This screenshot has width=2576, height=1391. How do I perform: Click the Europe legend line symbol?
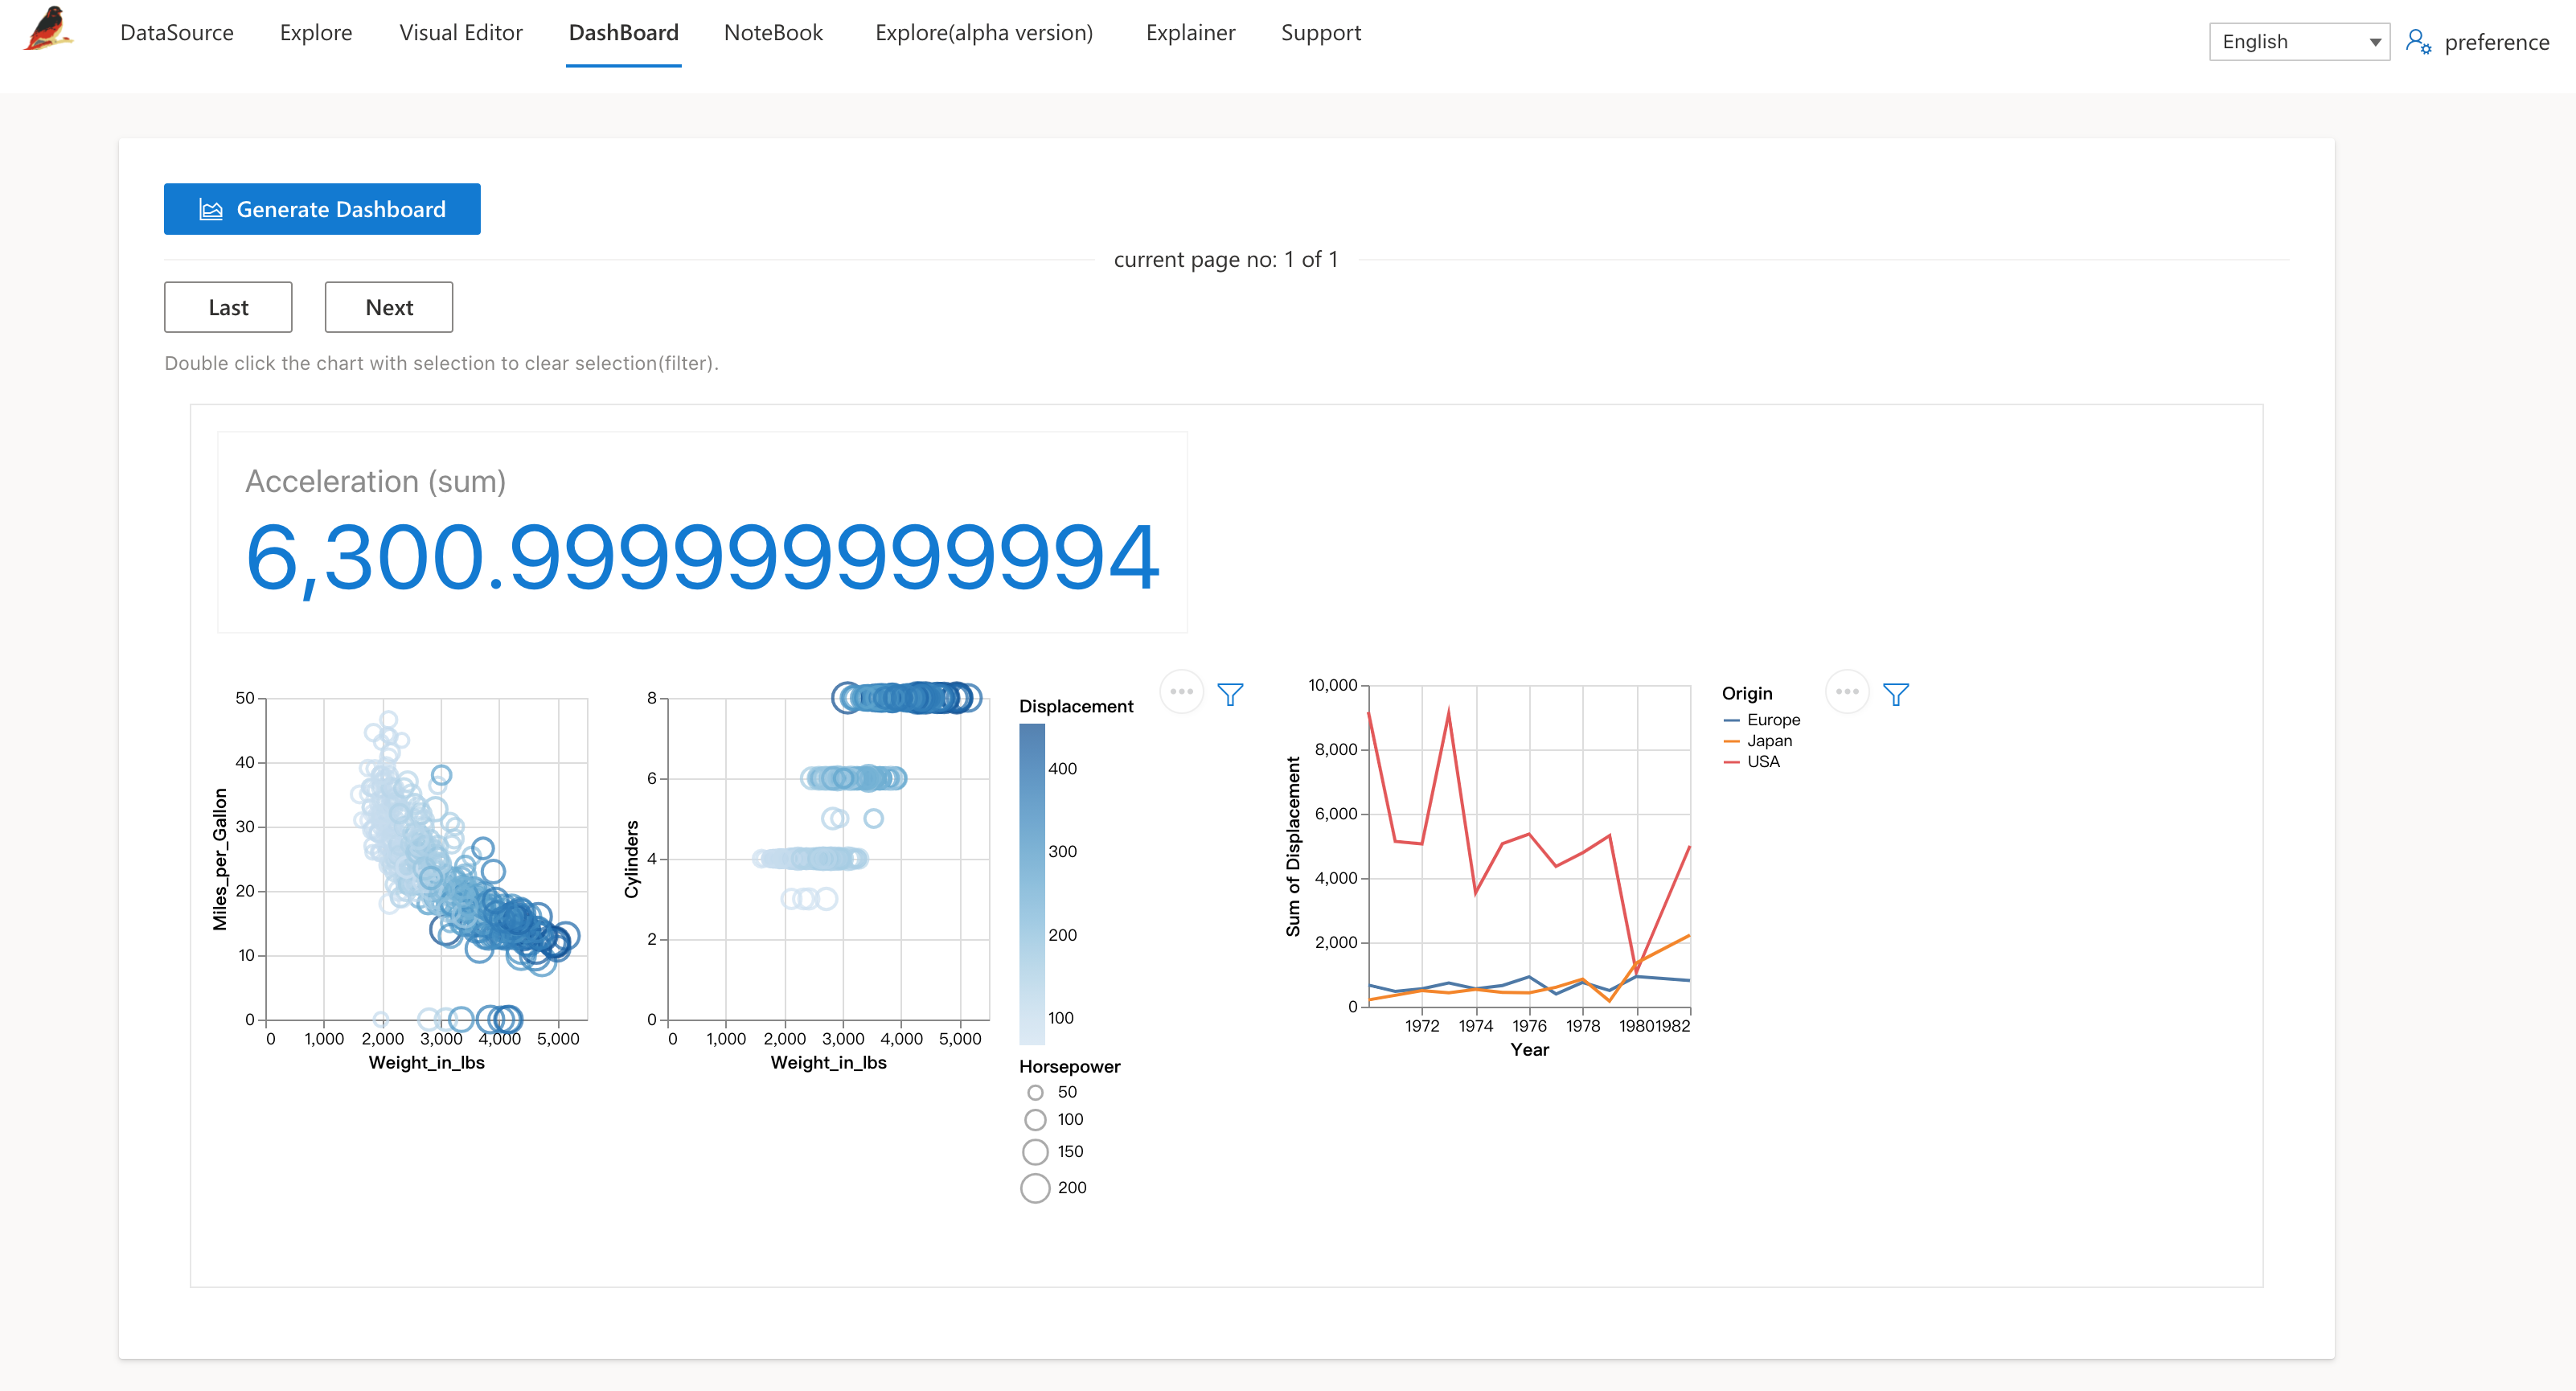[x=1732, y=720]
